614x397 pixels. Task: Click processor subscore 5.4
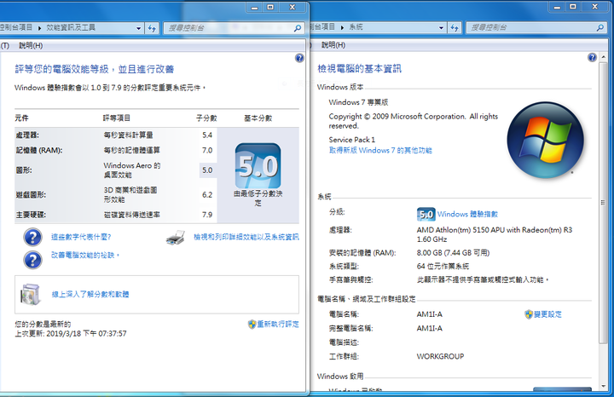207,135
